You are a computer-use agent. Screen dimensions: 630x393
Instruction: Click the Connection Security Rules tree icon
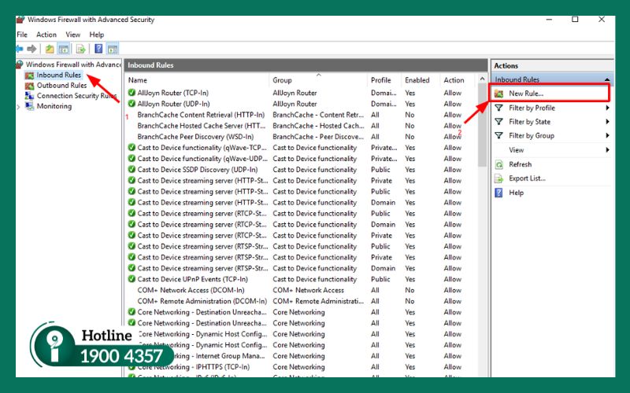[29, 96]
